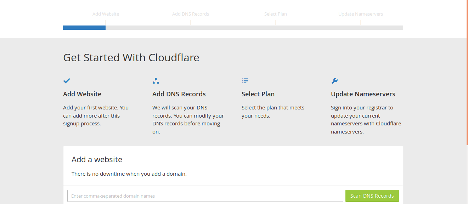Click the no downtime notice text
This screenshot has height=204, width=468.
pos(129,174)
